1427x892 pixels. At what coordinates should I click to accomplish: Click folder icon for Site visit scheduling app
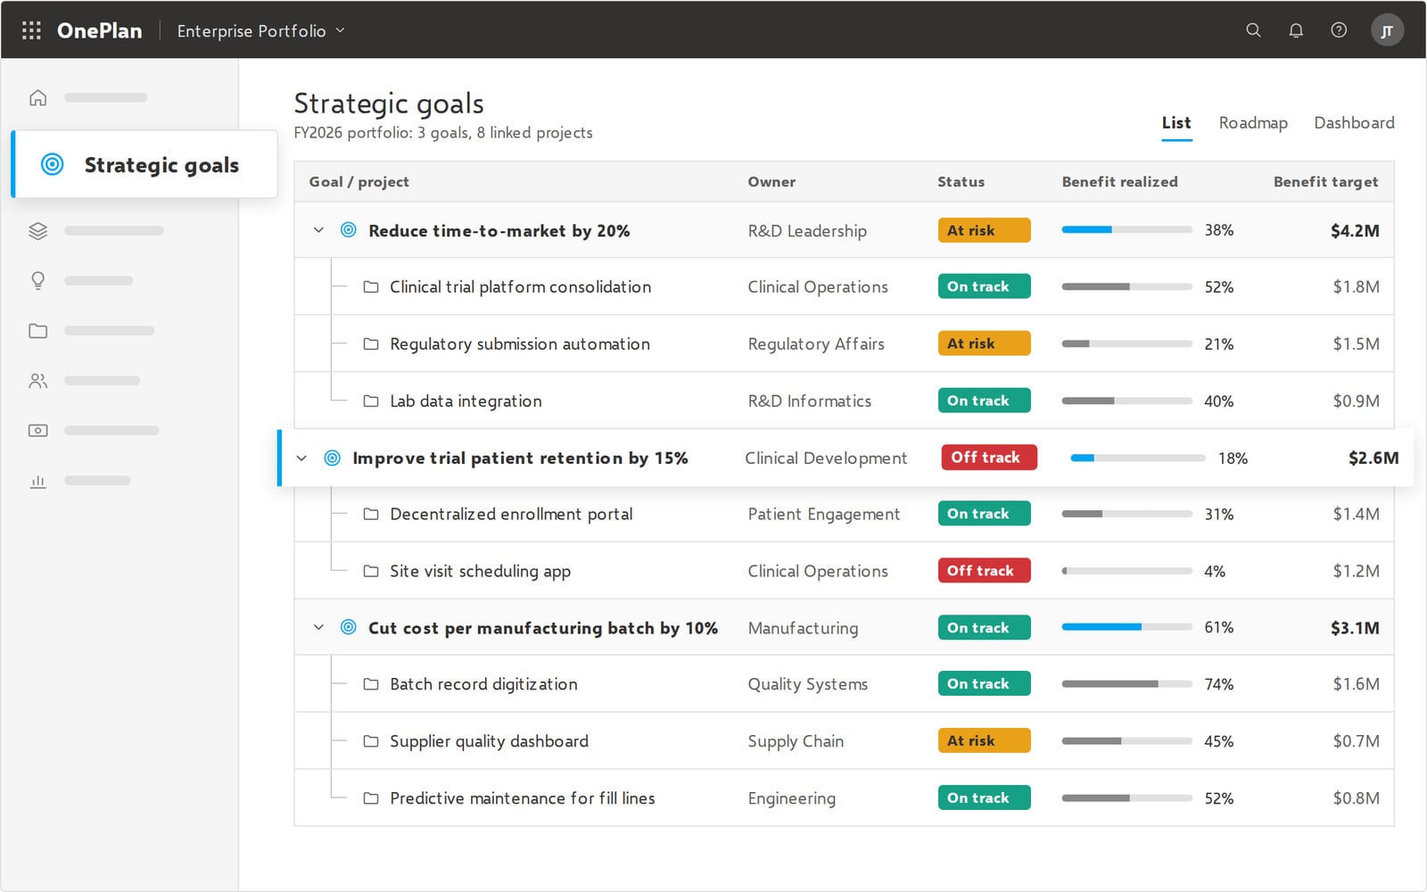tap(371, 571)
